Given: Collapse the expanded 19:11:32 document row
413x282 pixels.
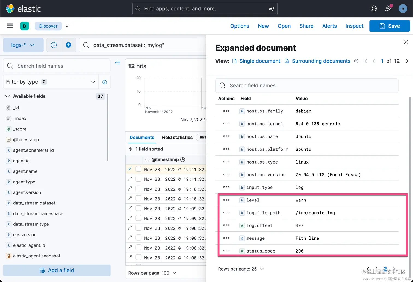Looking at the screenshot, I should click(x=130, y=169).
